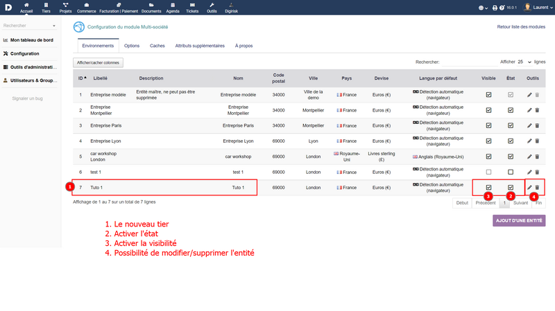The image size is (555, 311).
Task: Open the Tiers module
Action: [46, 8]
